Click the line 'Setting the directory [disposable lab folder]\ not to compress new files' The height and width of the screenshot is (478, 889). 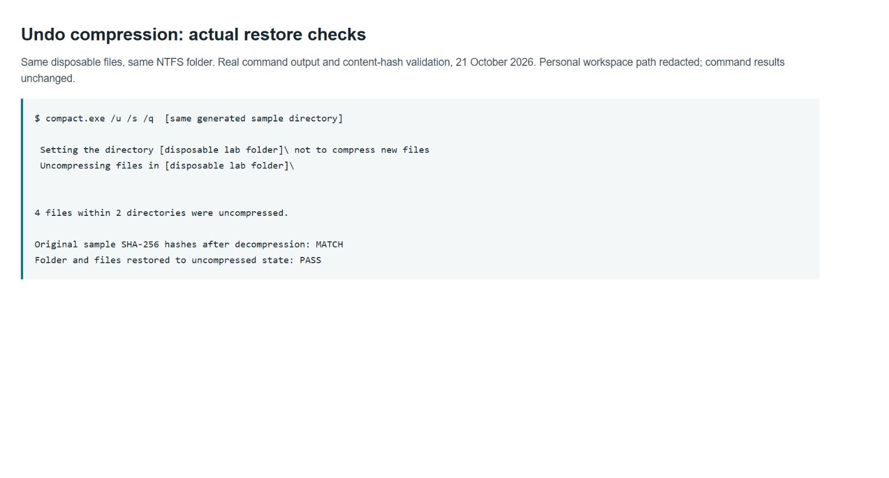click(x=234, y=150)
